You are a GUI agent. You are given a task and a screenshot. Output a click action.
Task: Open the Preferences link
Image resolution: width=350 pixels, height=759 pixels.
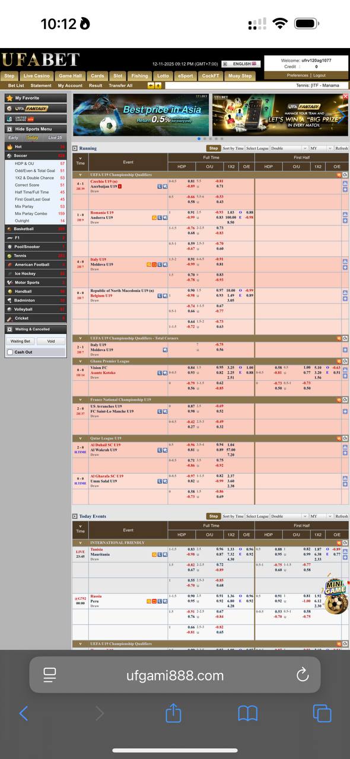[297, 75]
